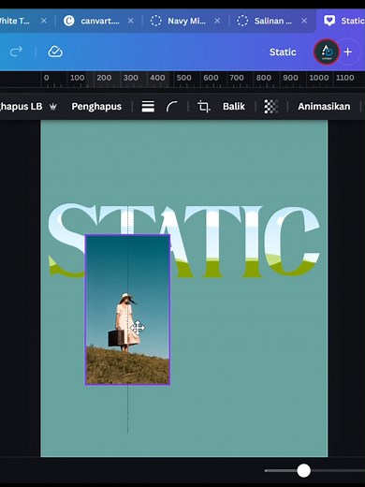
Task: Select the woman with suitcase photo
Action: [127, 310]
